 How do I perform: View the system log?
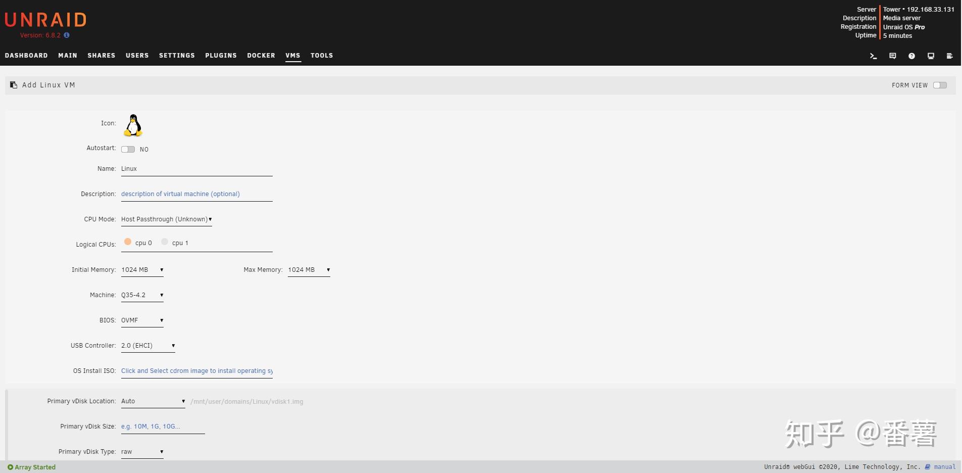click(x=950, y=56)
